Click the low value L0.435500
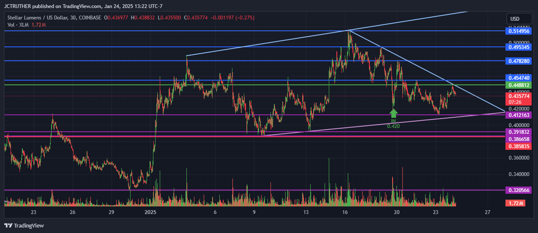The image size is (538, 233). click(x=170, y=18)
